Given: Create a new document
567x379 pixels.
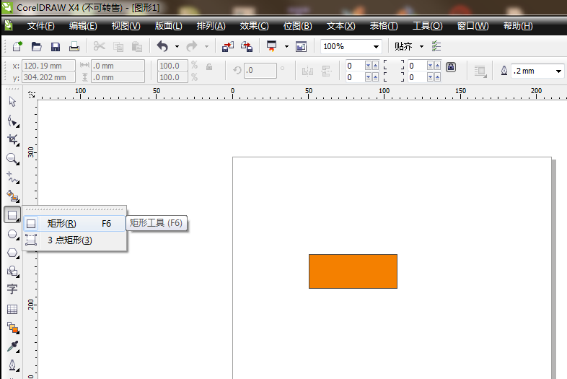Looking at the screenshot, I should click(17, 46).
